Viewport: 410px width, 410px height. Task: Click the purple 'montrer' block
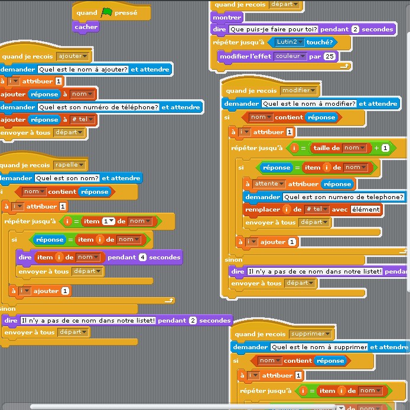(227, 18)
